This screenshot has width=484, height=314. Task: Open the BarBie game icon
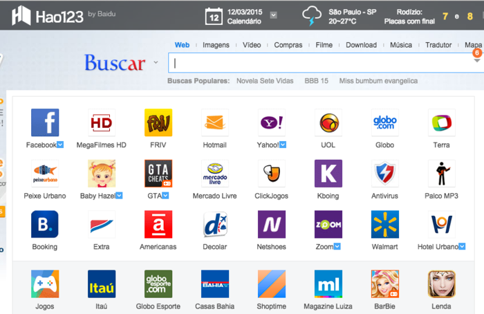point(385,284)
